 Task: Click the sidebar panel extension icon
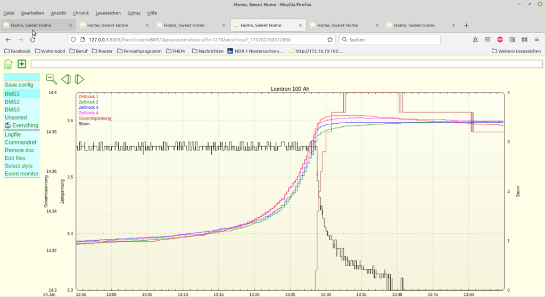tap(513, 39)
